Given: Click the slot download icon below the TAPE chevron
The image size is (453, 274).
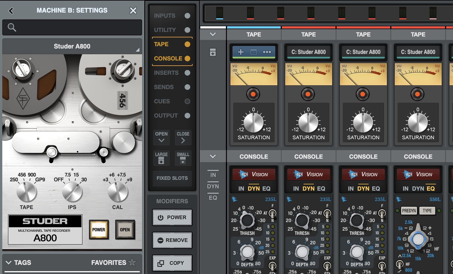Looking at the screenshot, I should (x=213, y=52).
